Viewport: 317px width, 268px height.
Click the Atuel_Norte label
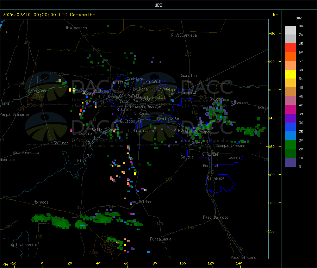click(x=167, y=118)
